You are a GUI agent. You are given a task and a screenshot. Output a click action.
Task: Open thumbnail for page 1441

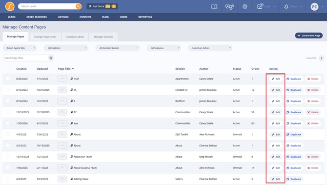(x=62, y=79)
